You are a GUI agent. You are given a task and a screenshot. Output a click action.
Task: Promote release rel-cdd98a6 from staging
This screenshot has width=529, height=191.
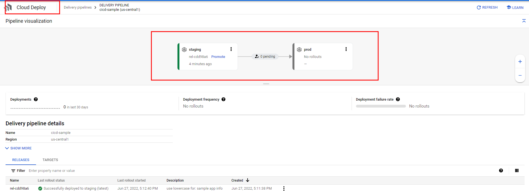(218, 57)
